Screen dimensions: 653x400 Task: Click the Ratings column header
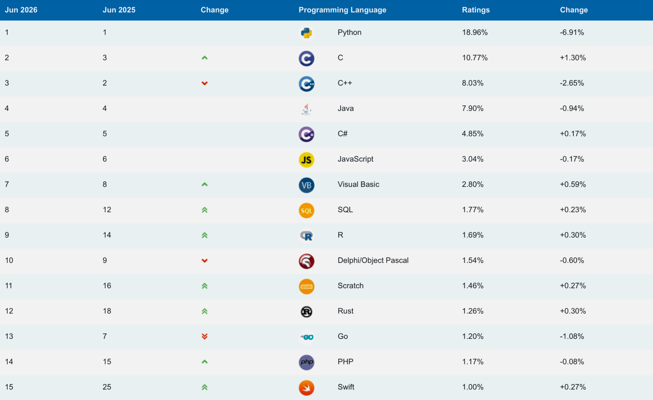coord(476,10)
